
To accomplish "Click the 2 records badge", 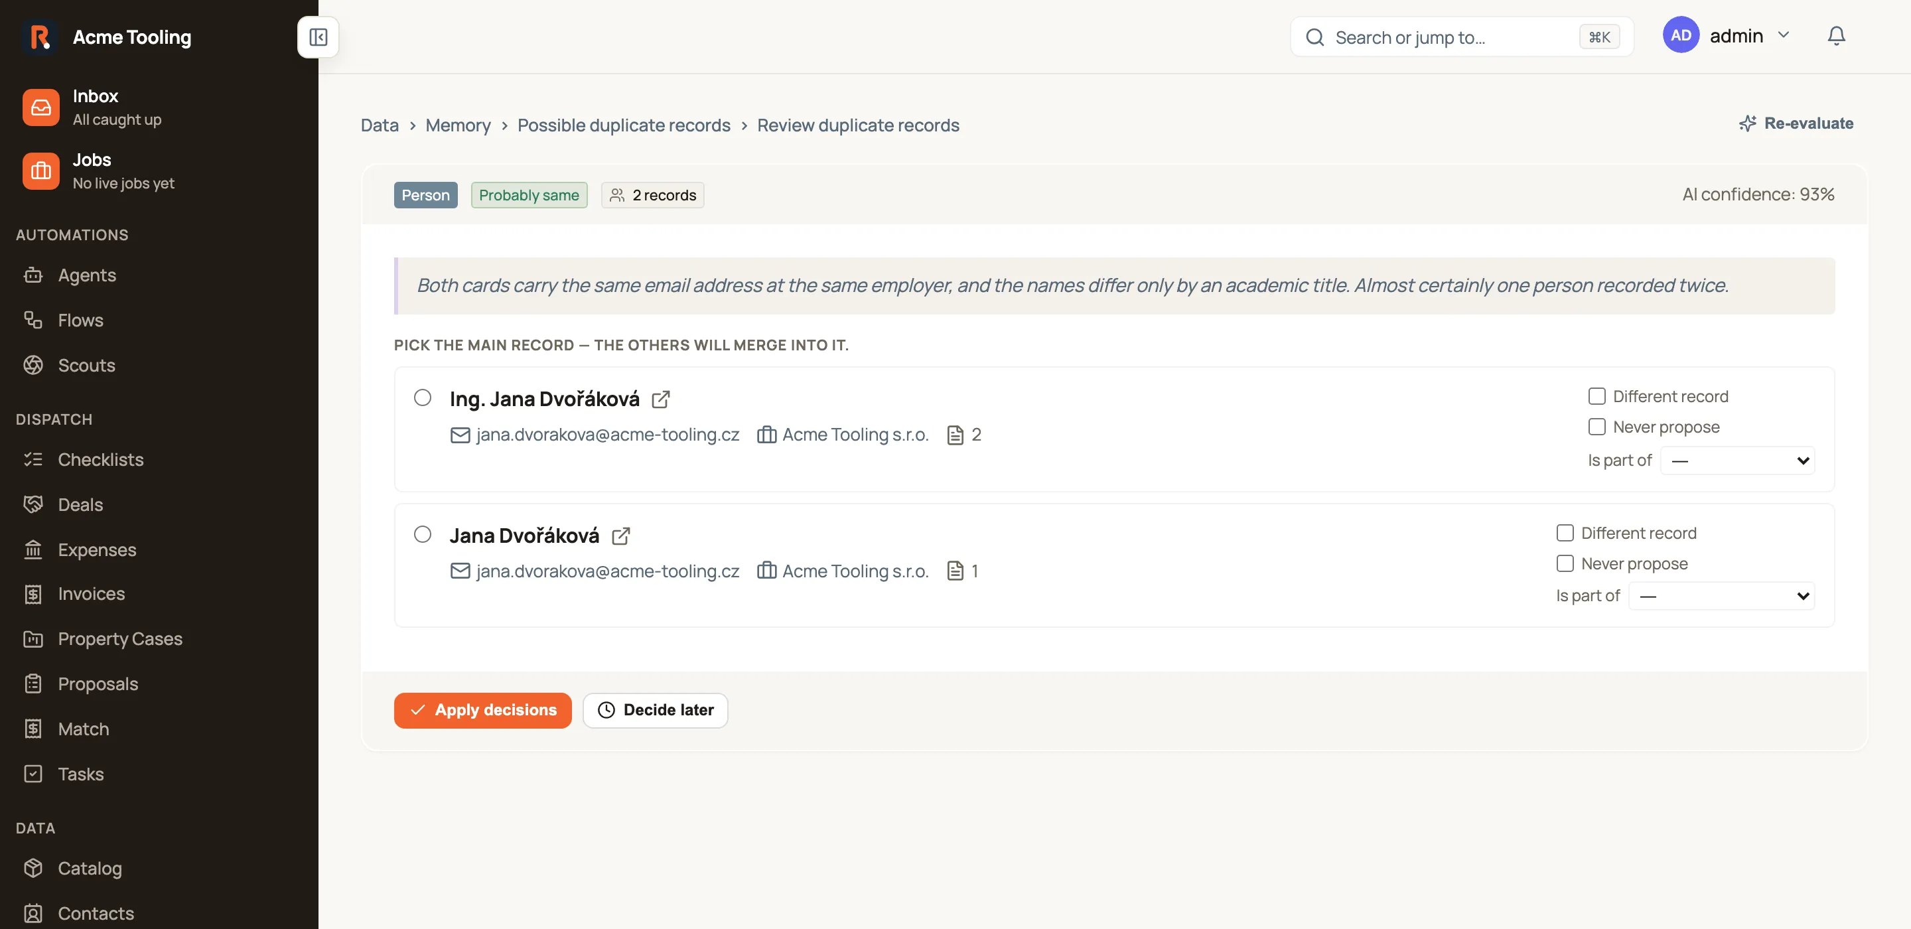I will pyautogui.click(x=652, y=195).
